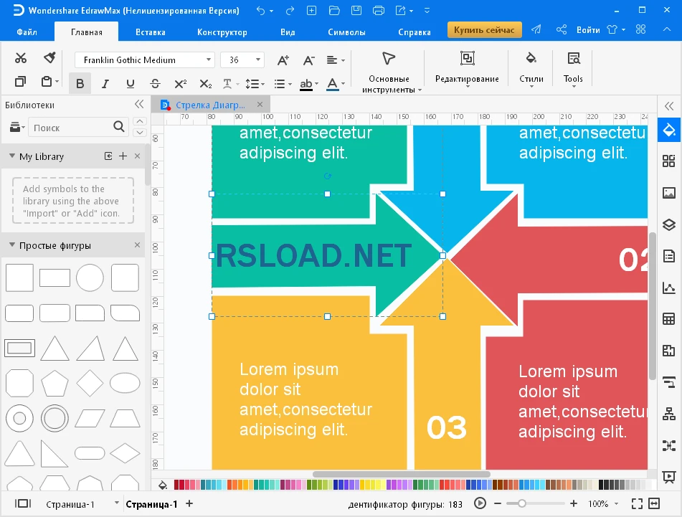Toggle Underline text style

pyautogui.click(x=130, y=84)
